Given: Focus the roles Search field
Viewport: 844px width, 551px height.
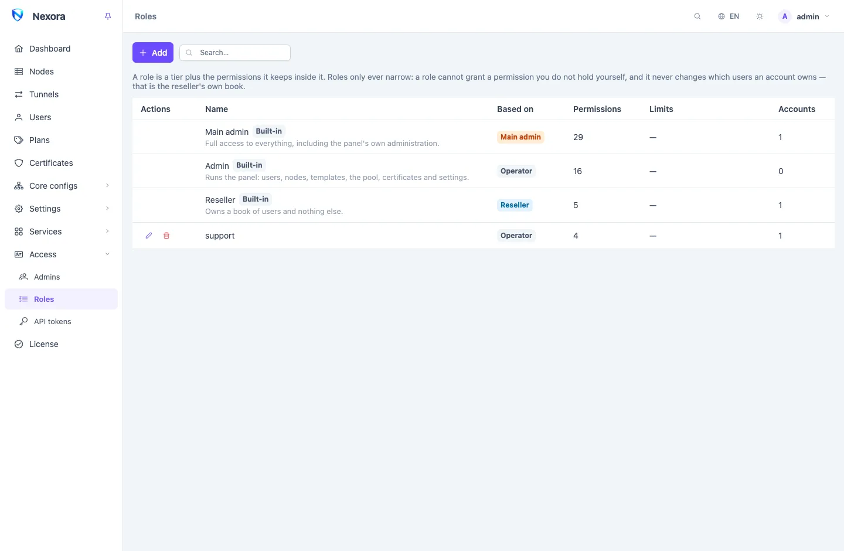Looking at the screenshot, I should [235, 53].
